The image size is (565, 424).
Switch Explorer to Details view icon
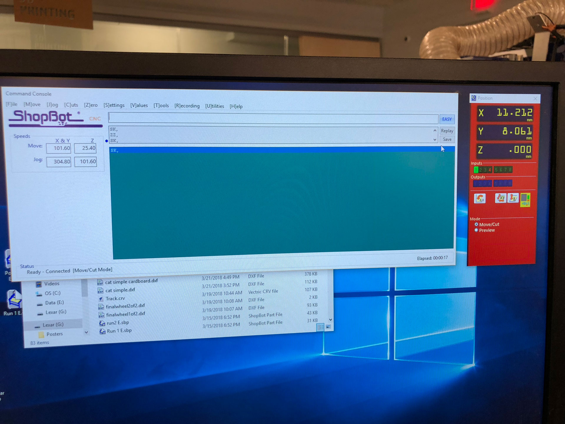click(x=320, y=327)
